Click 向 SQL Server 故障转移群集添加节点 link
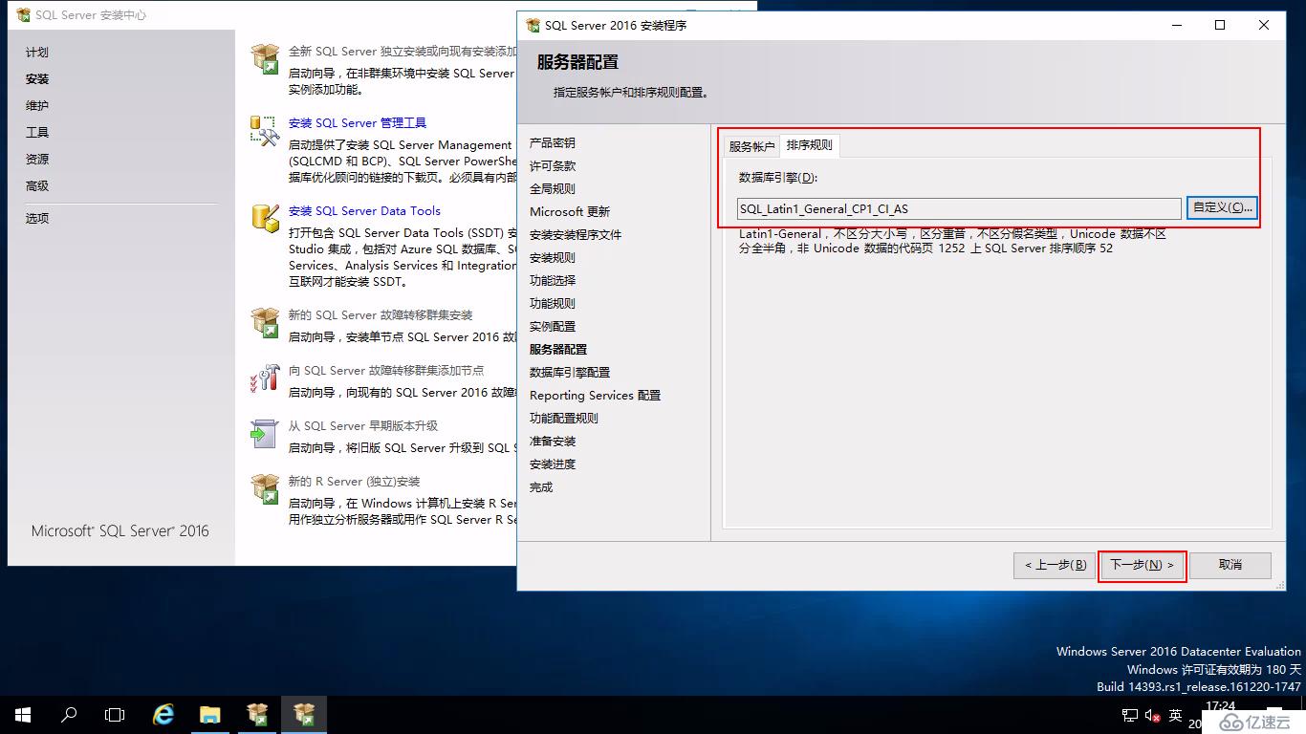1306x734 pixels. click(x=386, y=371)
